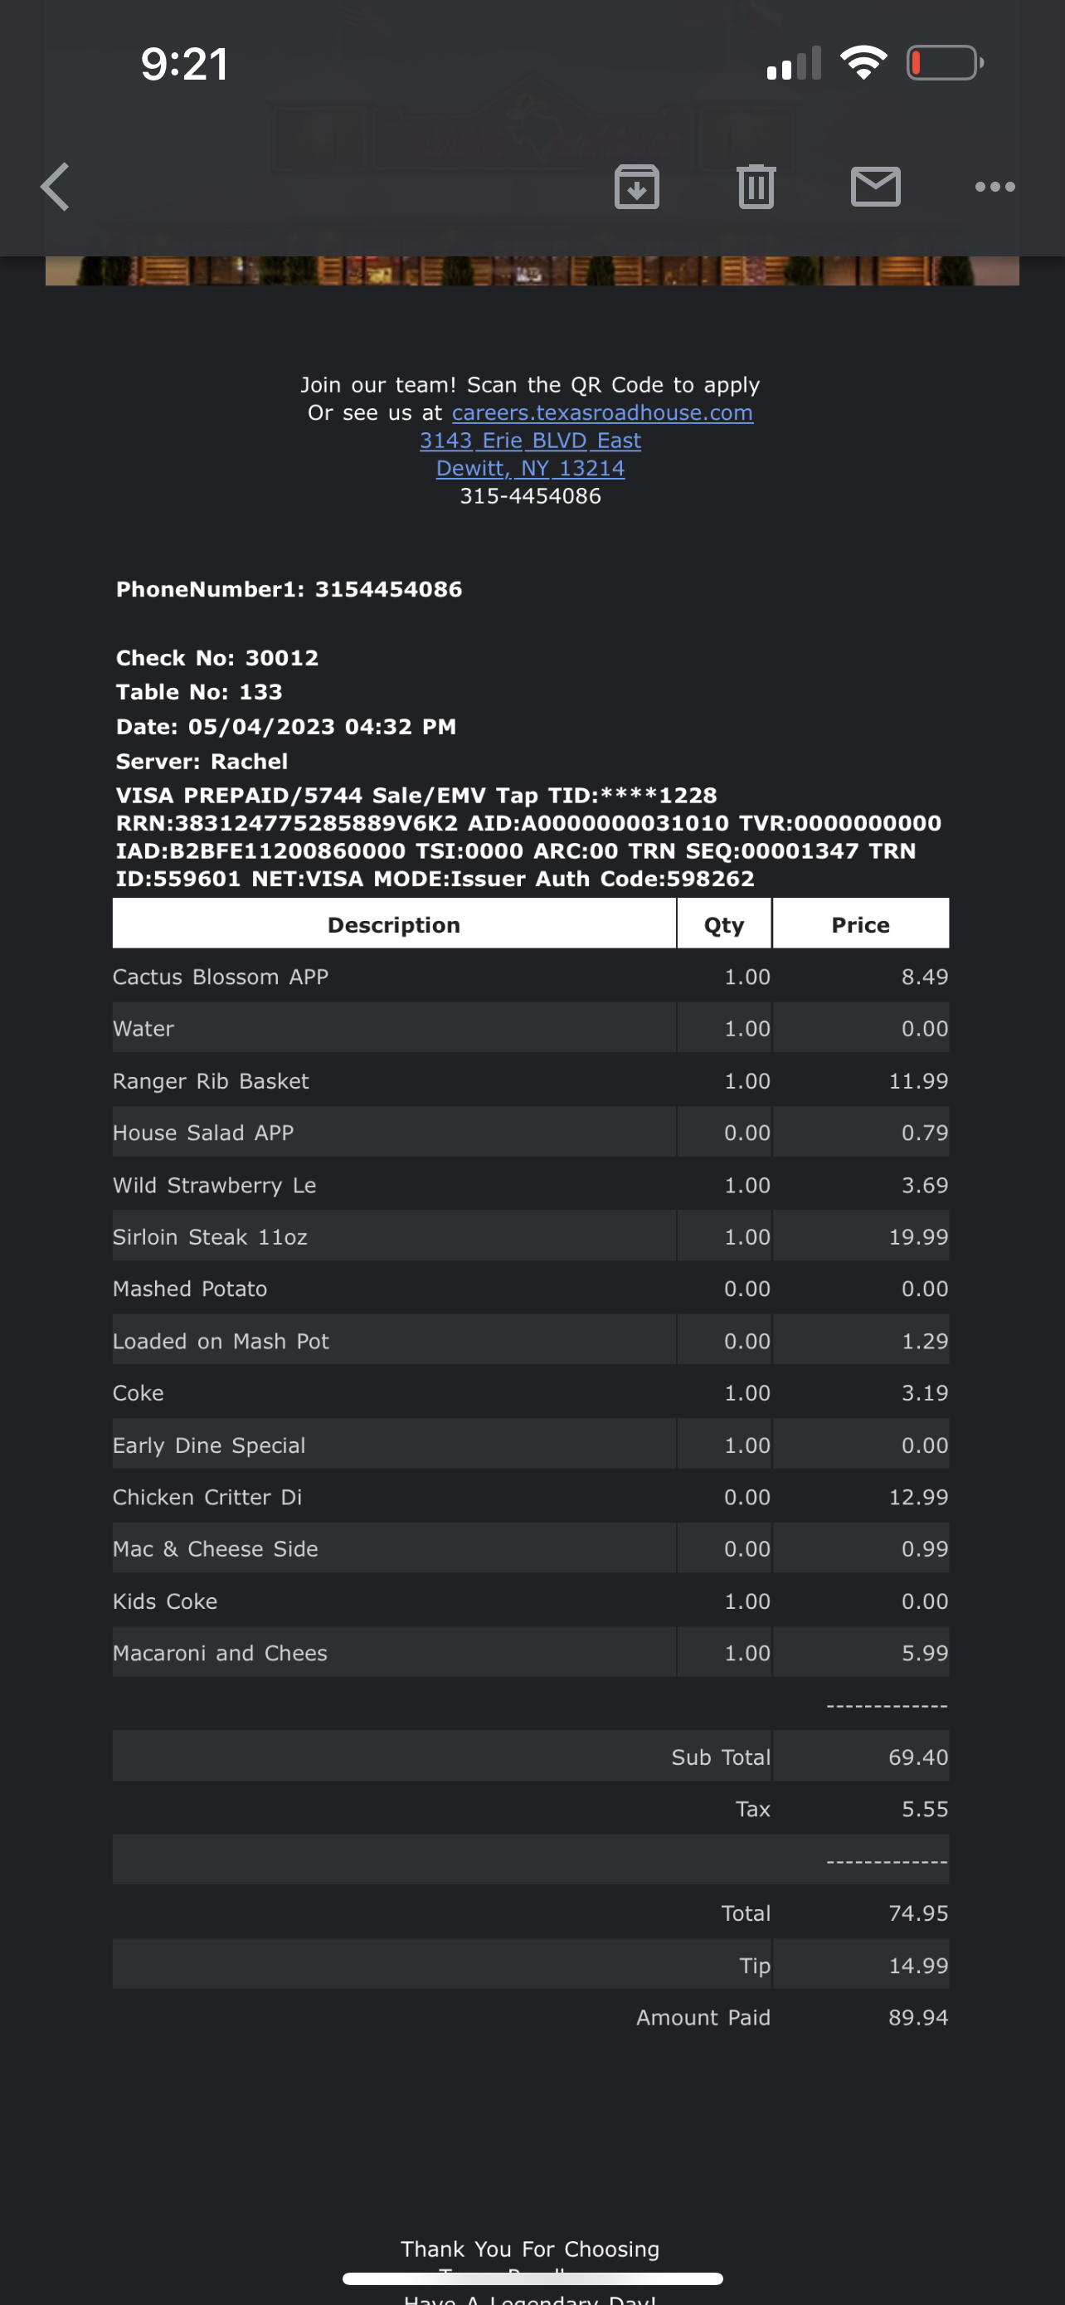Tap the battery status icon
1065x2305 pixels.
point(944,64)
